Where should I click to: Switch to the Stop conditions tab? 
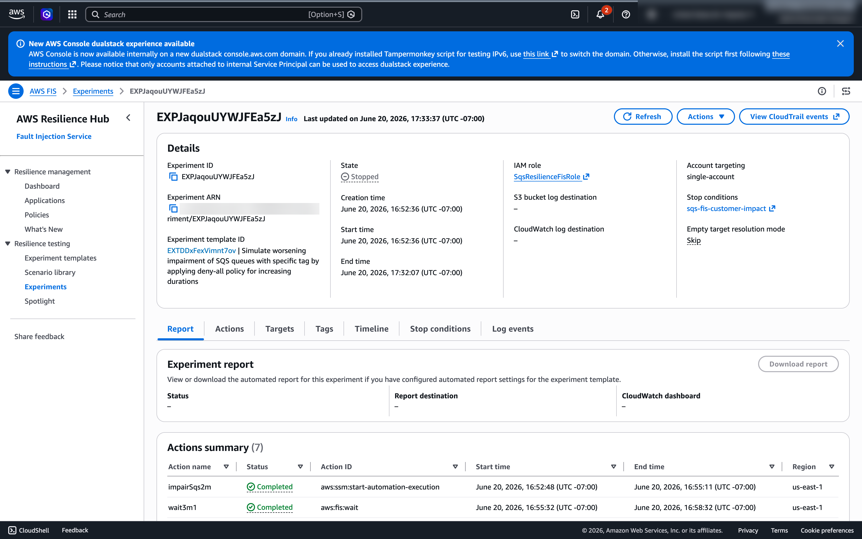coord(440,329)
